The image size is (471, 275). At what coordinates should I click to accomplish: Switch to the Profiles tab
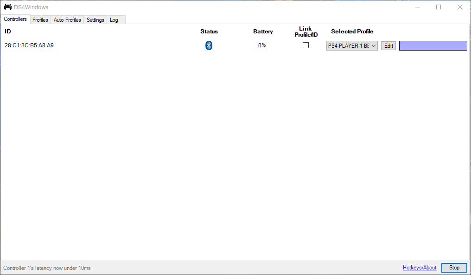coord(40,19)
